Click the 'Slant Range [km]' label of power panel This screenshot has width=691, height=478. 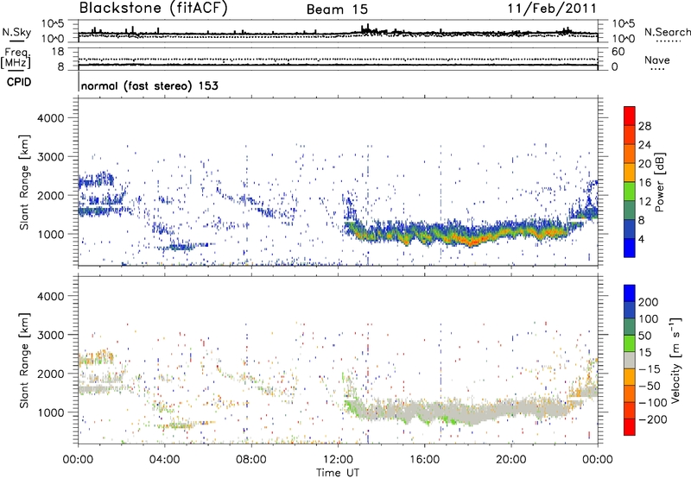pyautogui.click(x=24, y=182)
